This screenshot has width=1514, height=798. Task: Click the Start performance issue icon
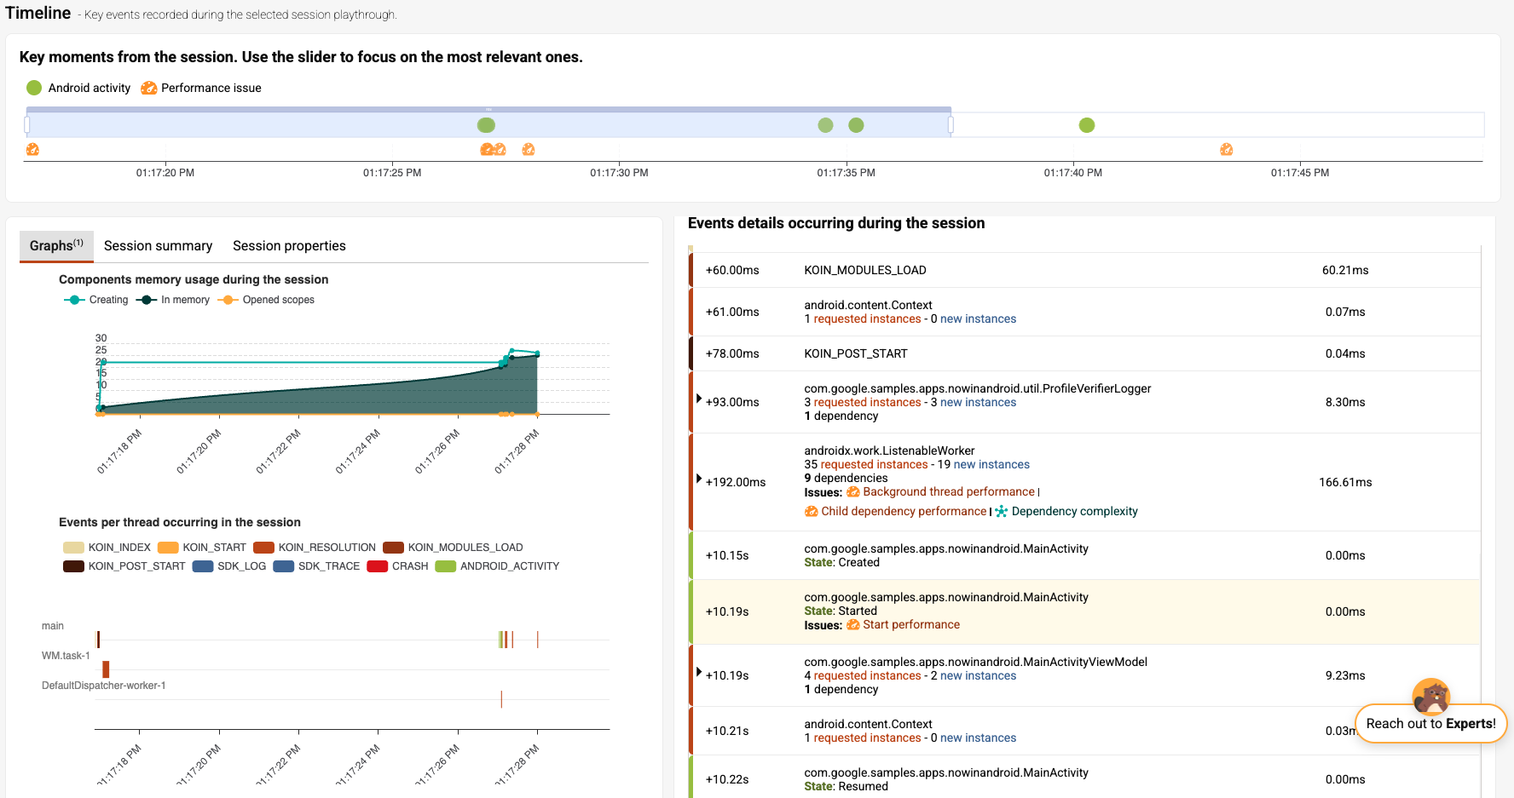[x=852, y=625]
